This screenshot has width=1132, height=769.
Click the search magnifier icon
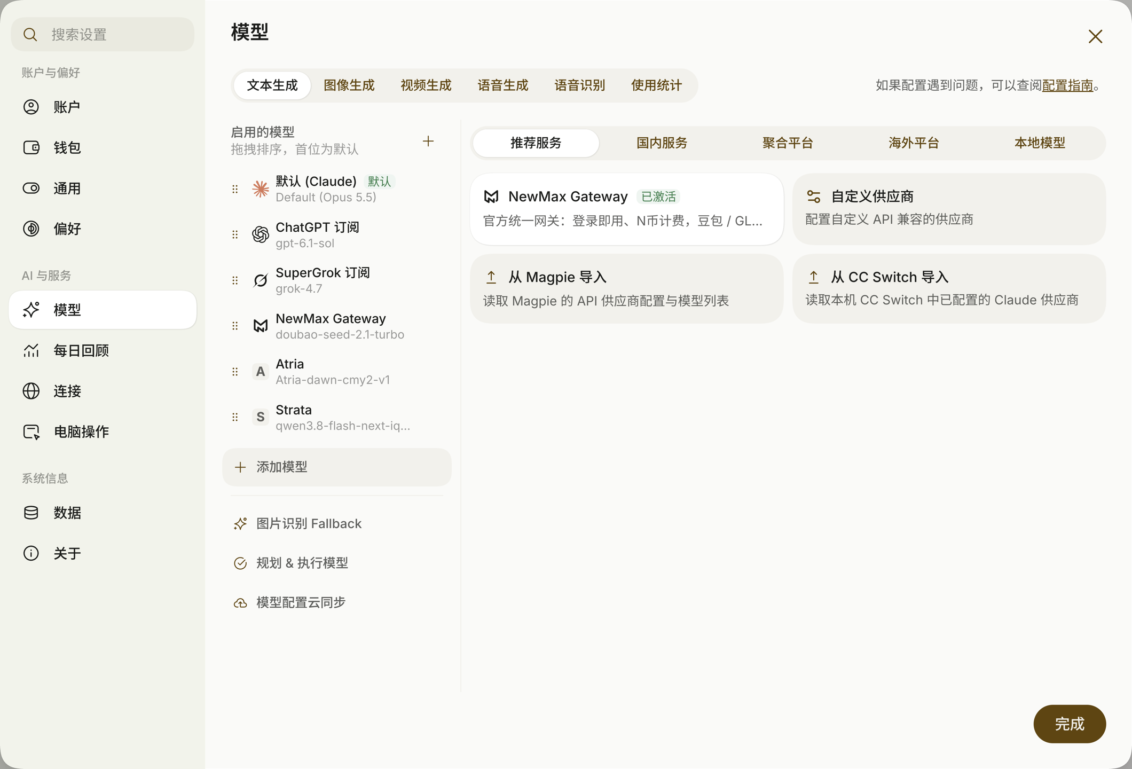tap(30, 35)
